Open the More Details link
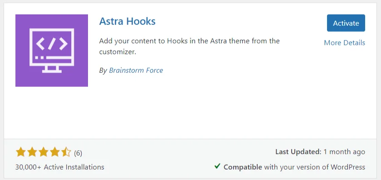The image size is (381, 180). pyautogui.click(x=344, y=43)
